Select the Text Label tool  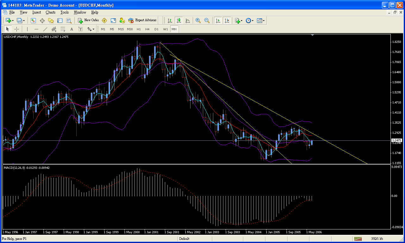point(80,29)
